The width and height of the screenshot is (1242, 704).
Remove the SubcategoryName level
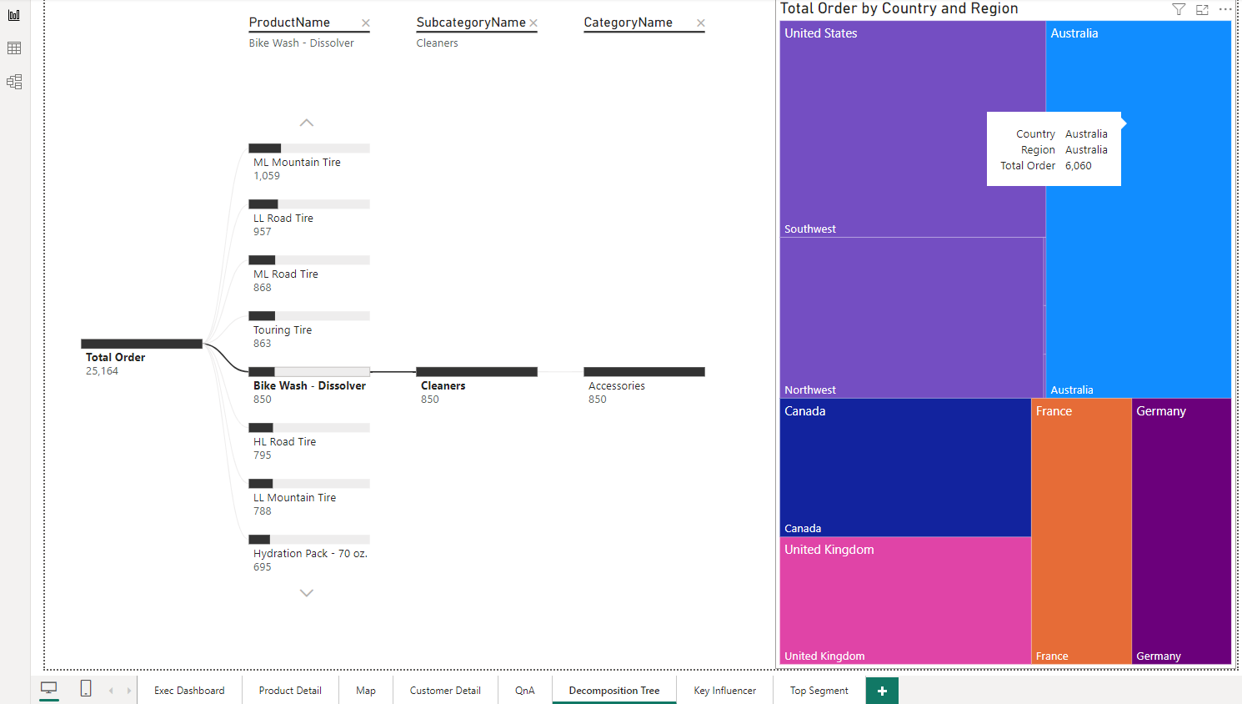click(533, 23)
